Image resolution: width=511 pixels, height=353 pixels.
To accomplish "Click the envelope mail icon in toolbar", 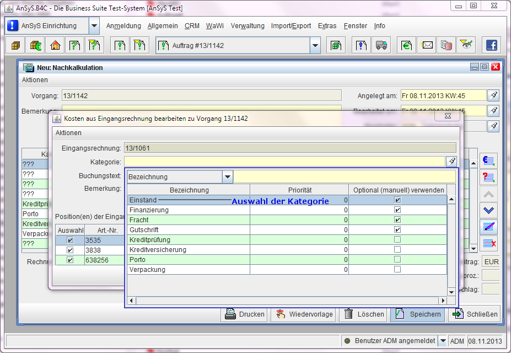I will coord(427,45).
